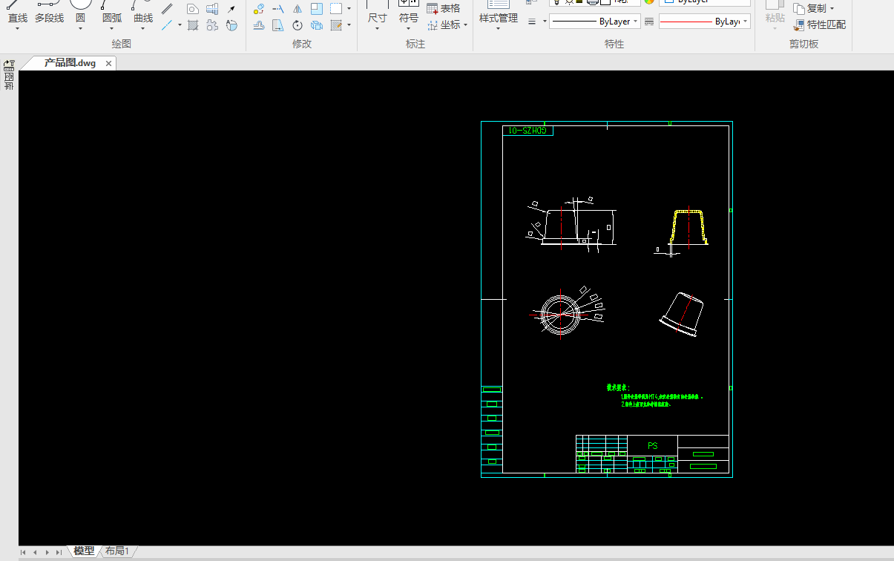This screenshot has width=894, height=561.
Task: Open the linetype ByLayer dropdown
Action: point(595,22)
